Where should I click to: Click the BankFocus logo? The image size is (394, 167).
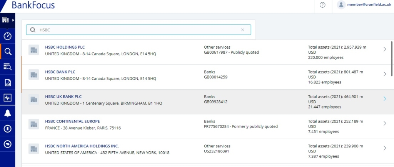coord(33,5)
